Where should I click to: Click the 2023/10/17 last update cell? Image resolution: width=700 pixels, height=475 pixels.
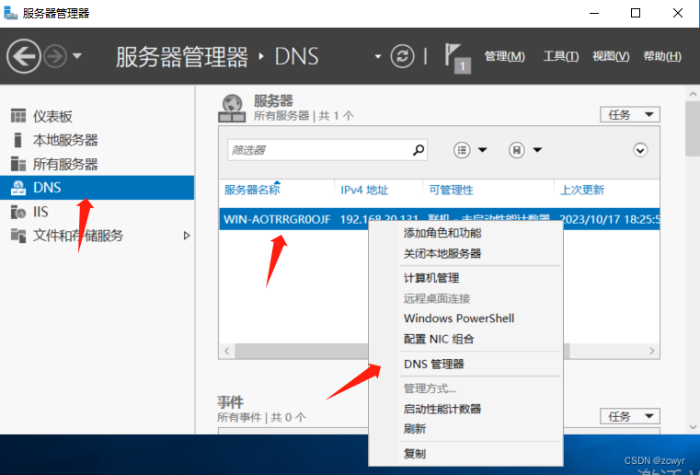tap(609, 219)
